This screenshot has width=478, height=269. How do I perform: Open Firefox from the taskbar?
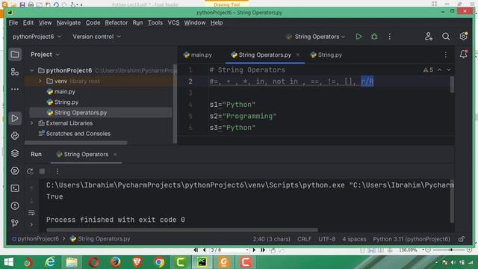pos(115,262)
